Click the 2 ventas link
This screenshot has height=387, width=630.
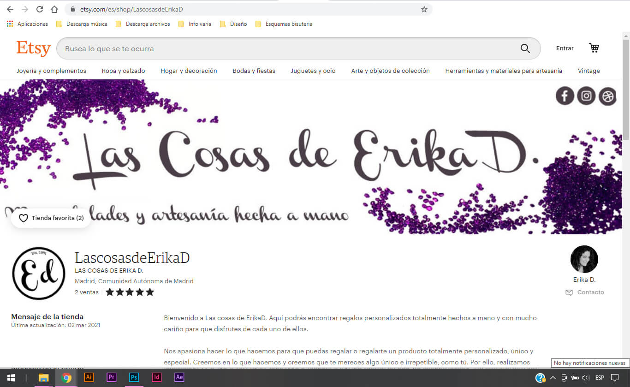click(87, 292)
